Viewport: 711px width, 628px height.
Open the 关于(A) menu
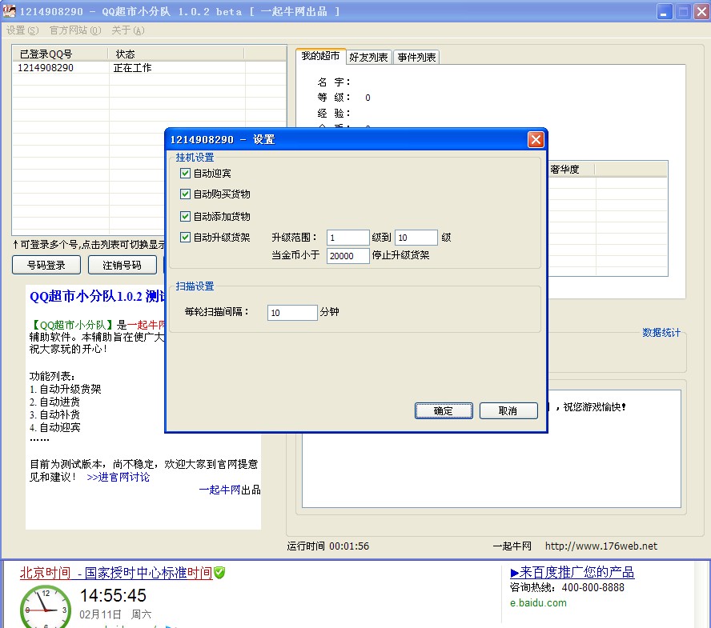[128, 30]
